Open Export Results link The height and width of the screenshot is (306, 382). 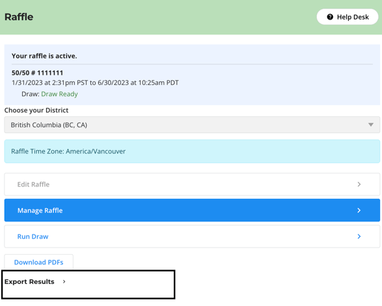(29, 281)
